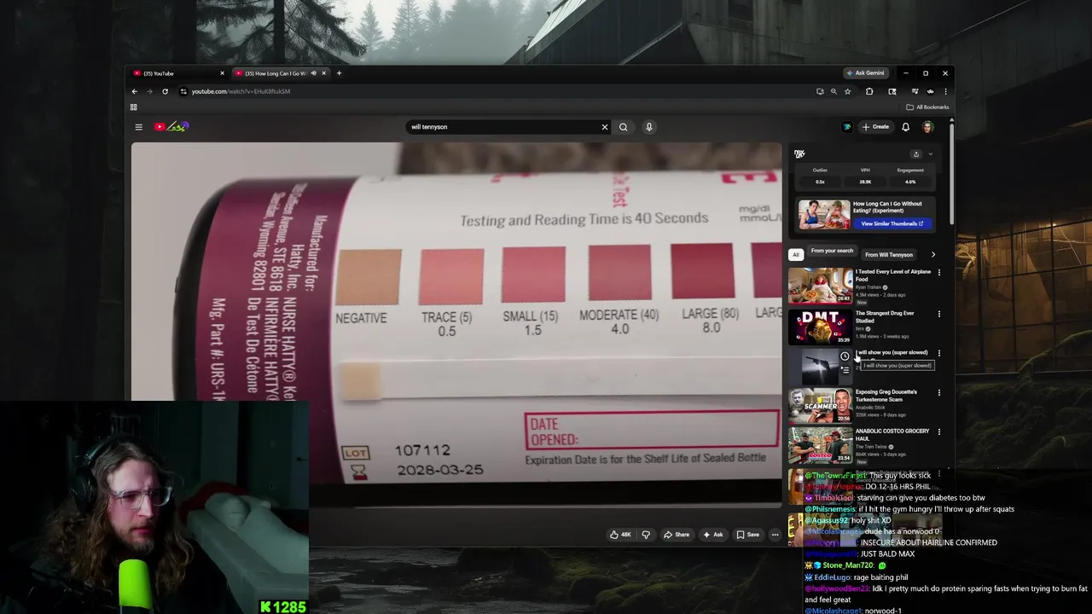Open the DMT video thumbnail

tap(820, 326)
